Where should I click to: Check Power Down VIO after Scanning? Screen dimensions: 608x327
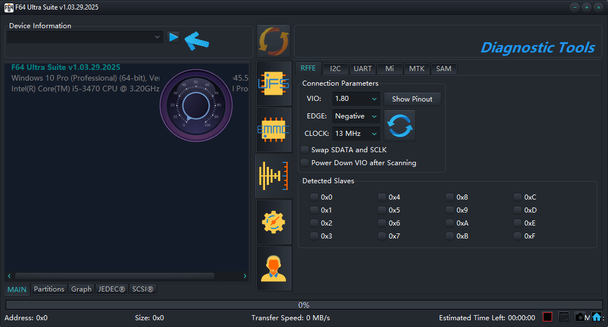point(305,162)
